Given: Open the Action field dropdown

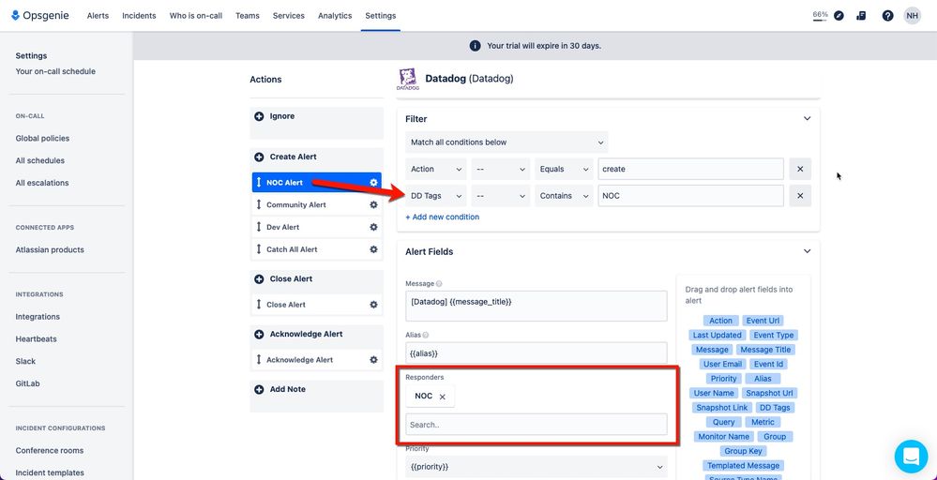Looking at the screenshot, I should [436, 169].
